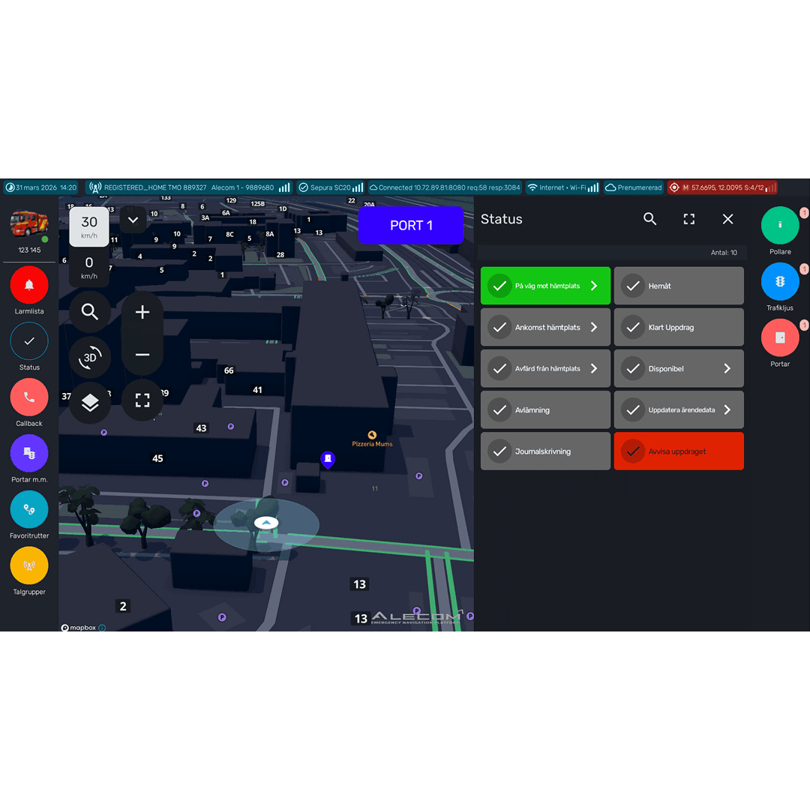Select the Trafikljus traffic light icon

[x=779, y=281]
